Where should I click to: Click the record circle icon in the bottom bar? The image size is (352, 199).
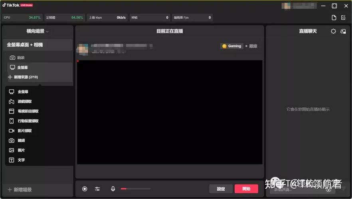pyautogui.click(x=85, y=189)
